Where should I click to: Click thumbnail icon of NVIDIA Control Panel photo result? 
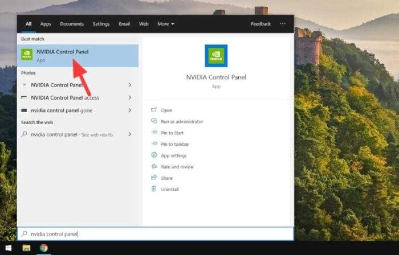tap(24, 85)
